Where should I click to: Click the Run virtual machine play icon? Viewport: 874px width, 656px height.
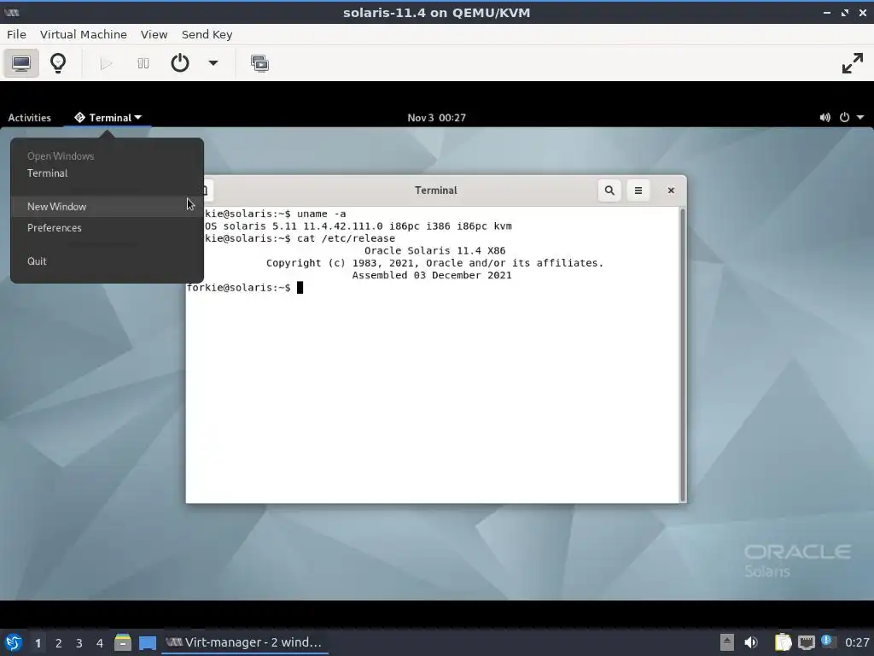tap(106, 63)
